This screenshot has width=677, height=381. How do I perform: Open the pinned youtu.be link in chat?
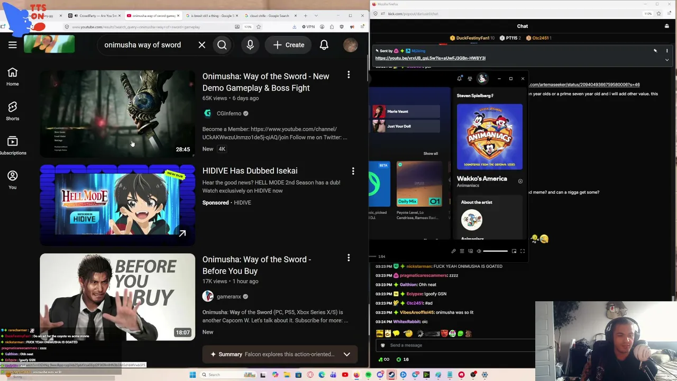coord(430,58)
